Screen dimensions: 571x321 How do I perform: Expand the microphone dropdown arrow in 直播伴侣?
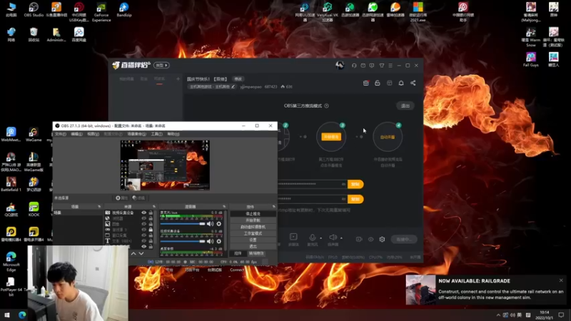pyautogui.click(x=320, y=238)
